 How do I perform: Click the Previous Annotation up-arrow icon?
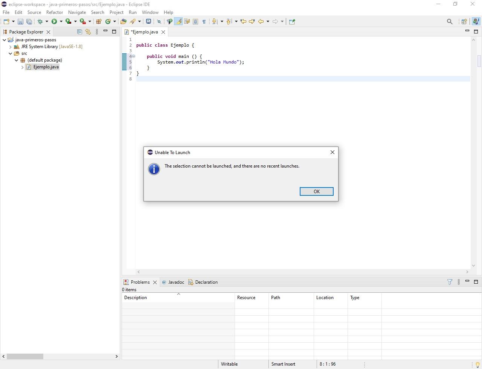point(229,21)
